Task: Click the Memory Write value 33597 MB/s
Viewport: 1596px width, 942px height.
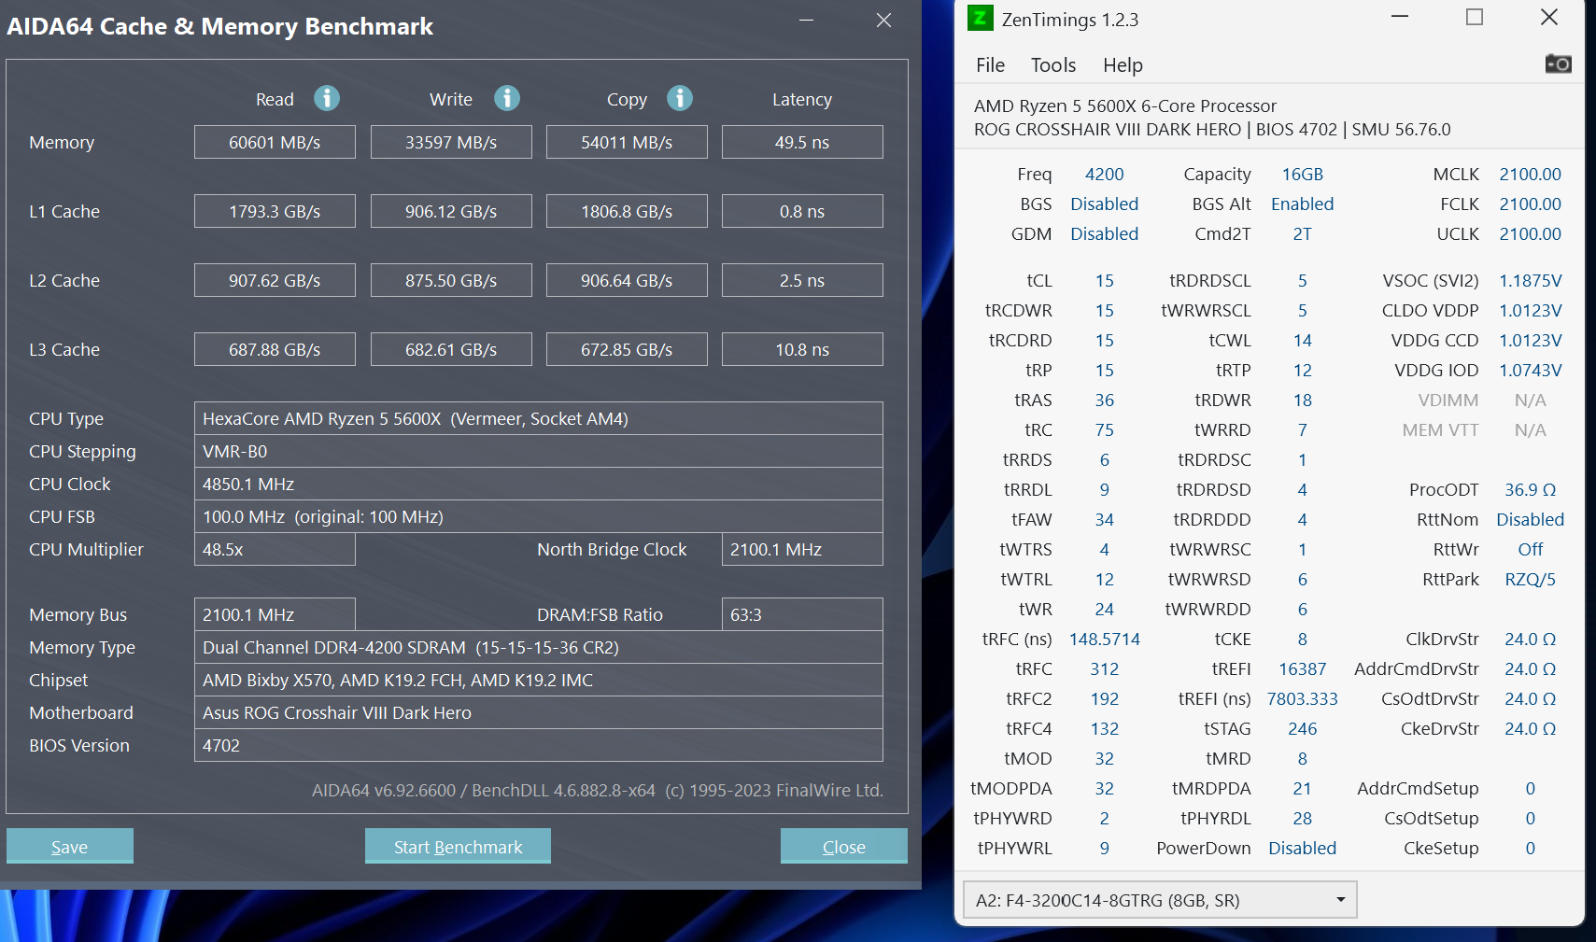Action: [x=451, y=142]
